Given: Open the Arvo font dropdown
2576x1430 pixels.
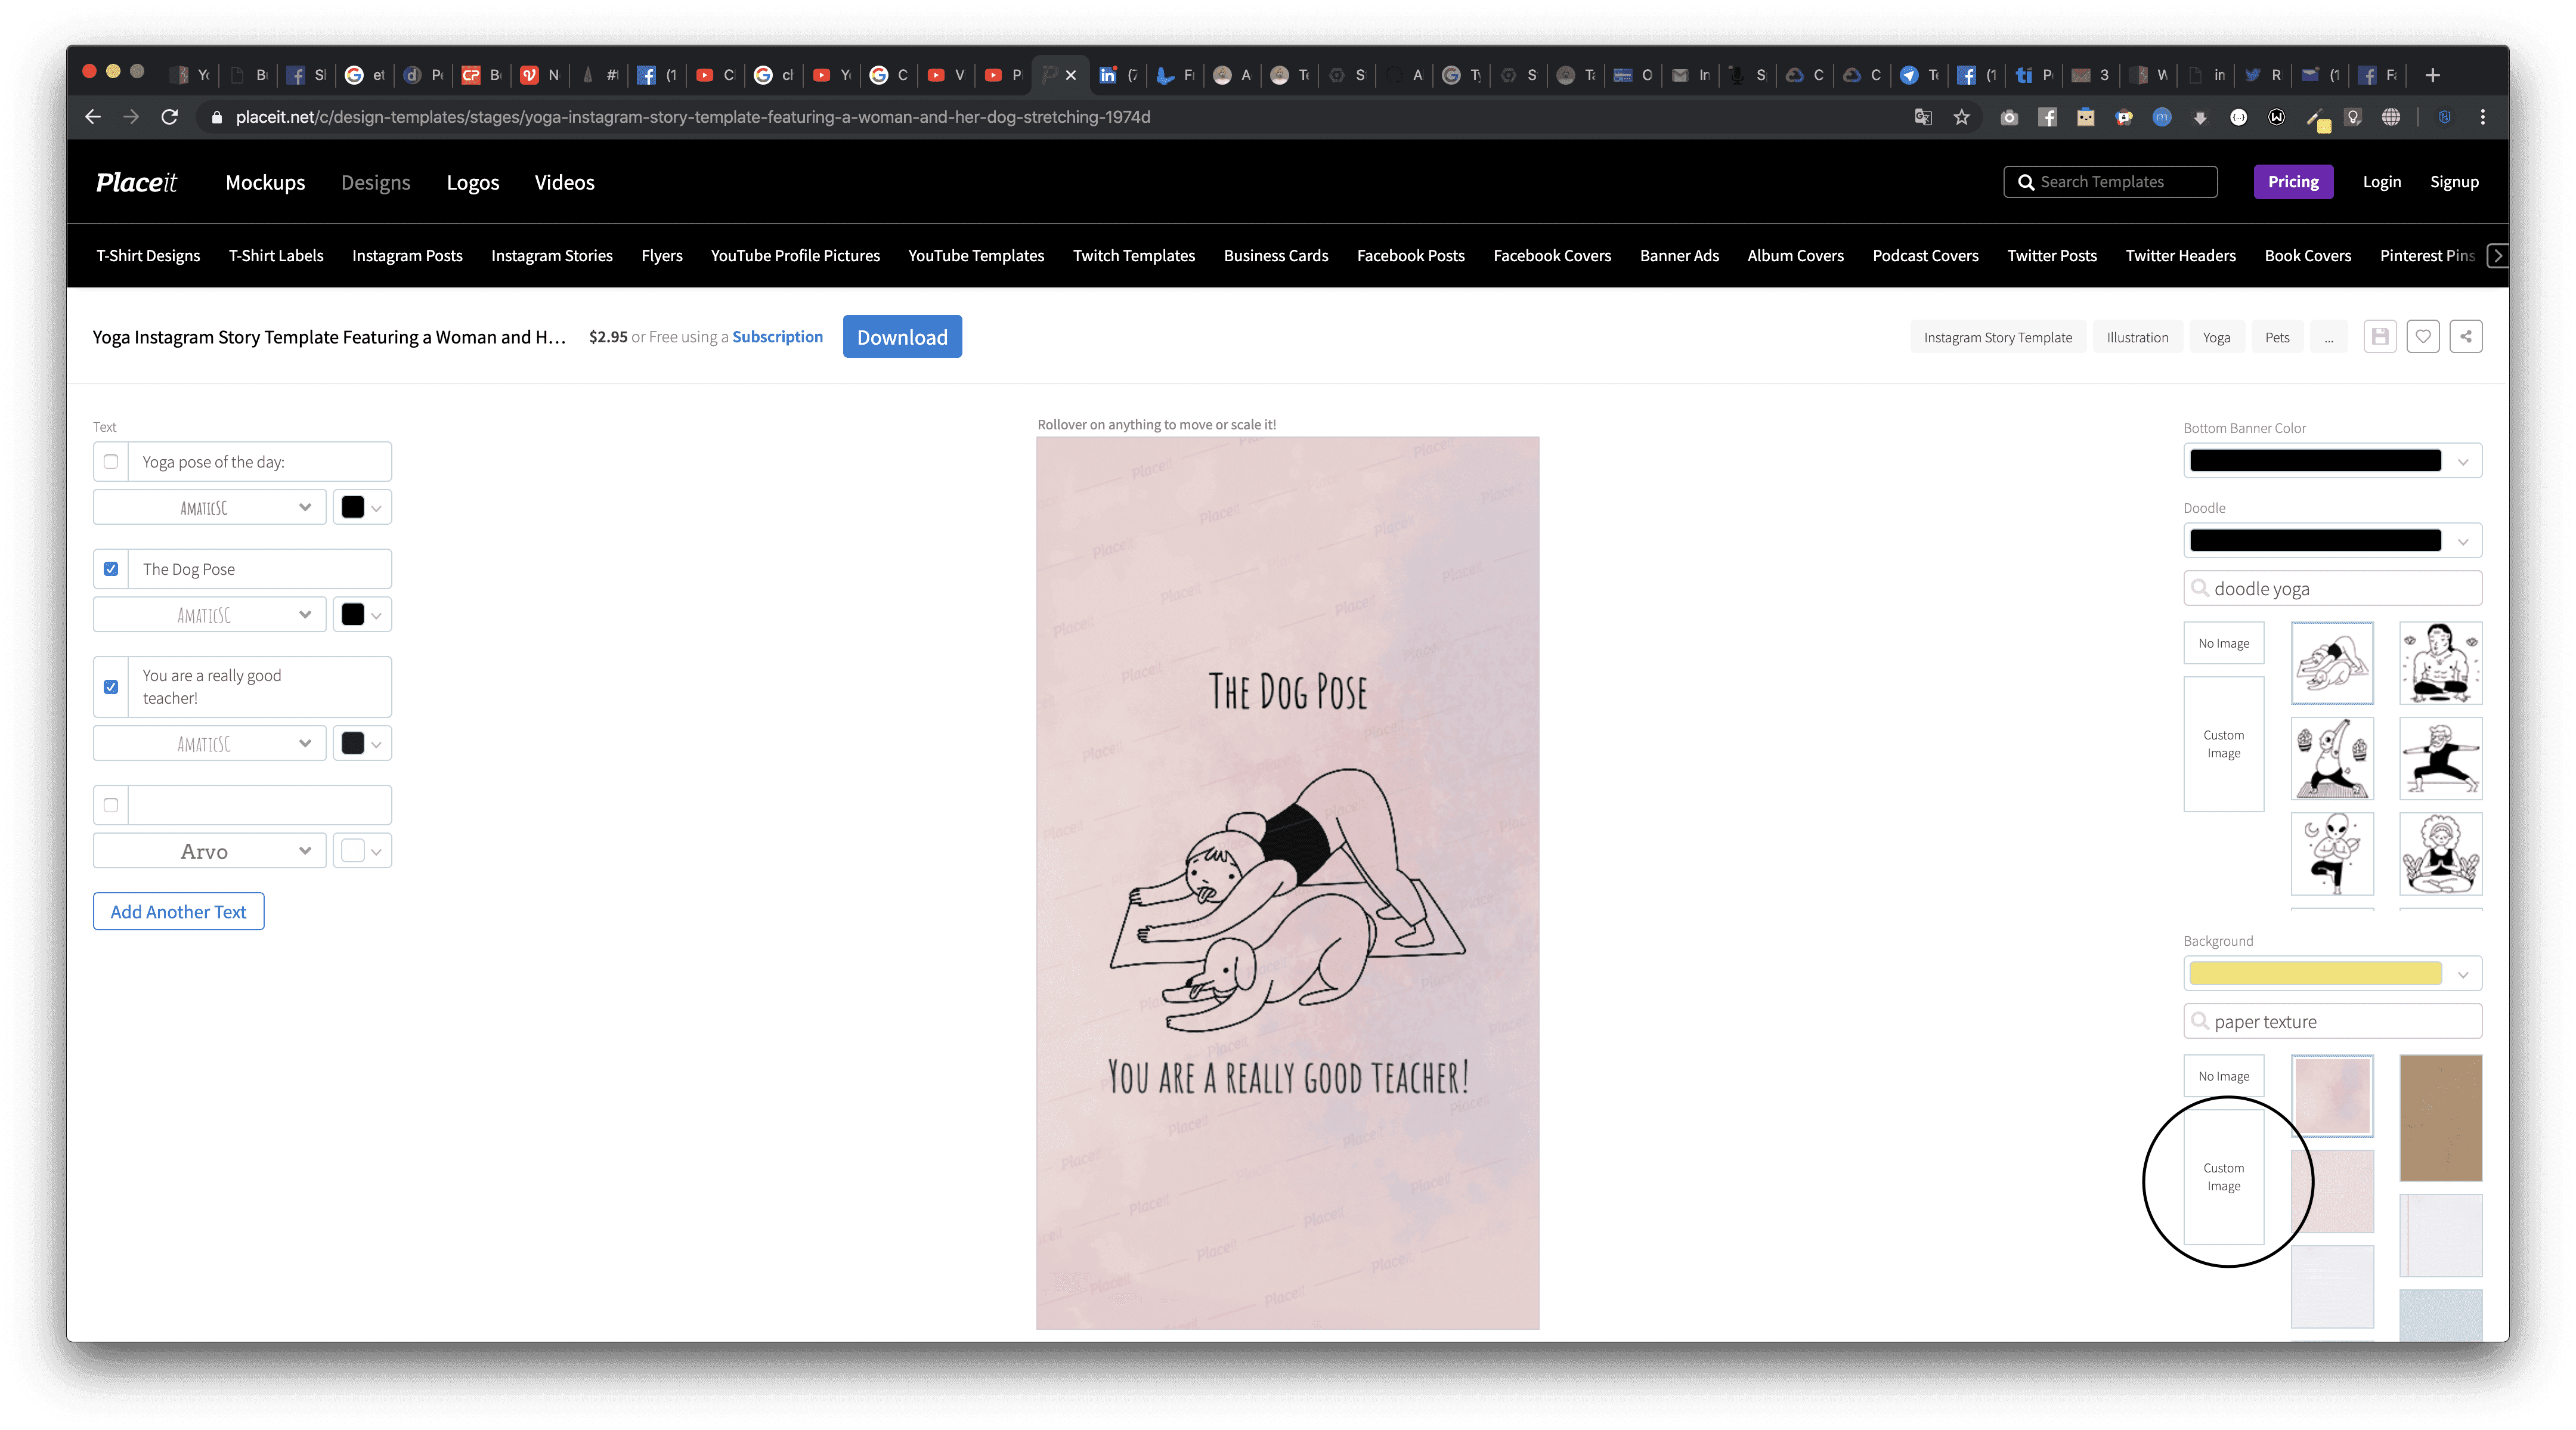Looking at the screenshot, I should (x=210, y=851).
